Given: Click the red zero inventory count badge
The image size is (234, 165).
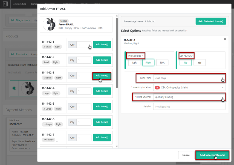Looking at the screenshot, I should pyautogui.click(x=157, y=88).
